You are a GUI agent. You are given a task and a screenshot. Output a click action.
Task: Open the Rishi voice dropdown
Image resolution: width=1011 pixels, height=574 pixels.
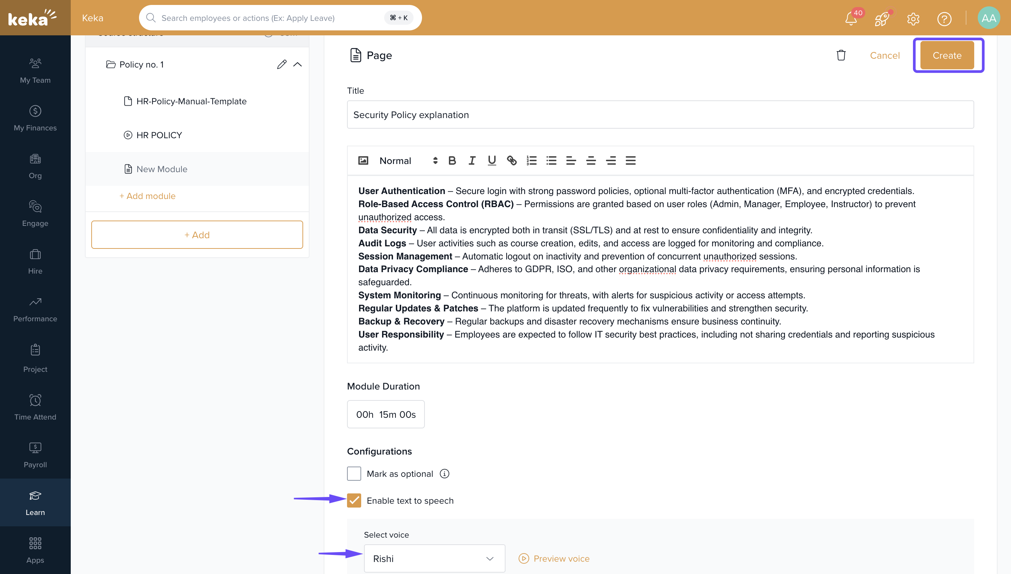coord(434,558)
